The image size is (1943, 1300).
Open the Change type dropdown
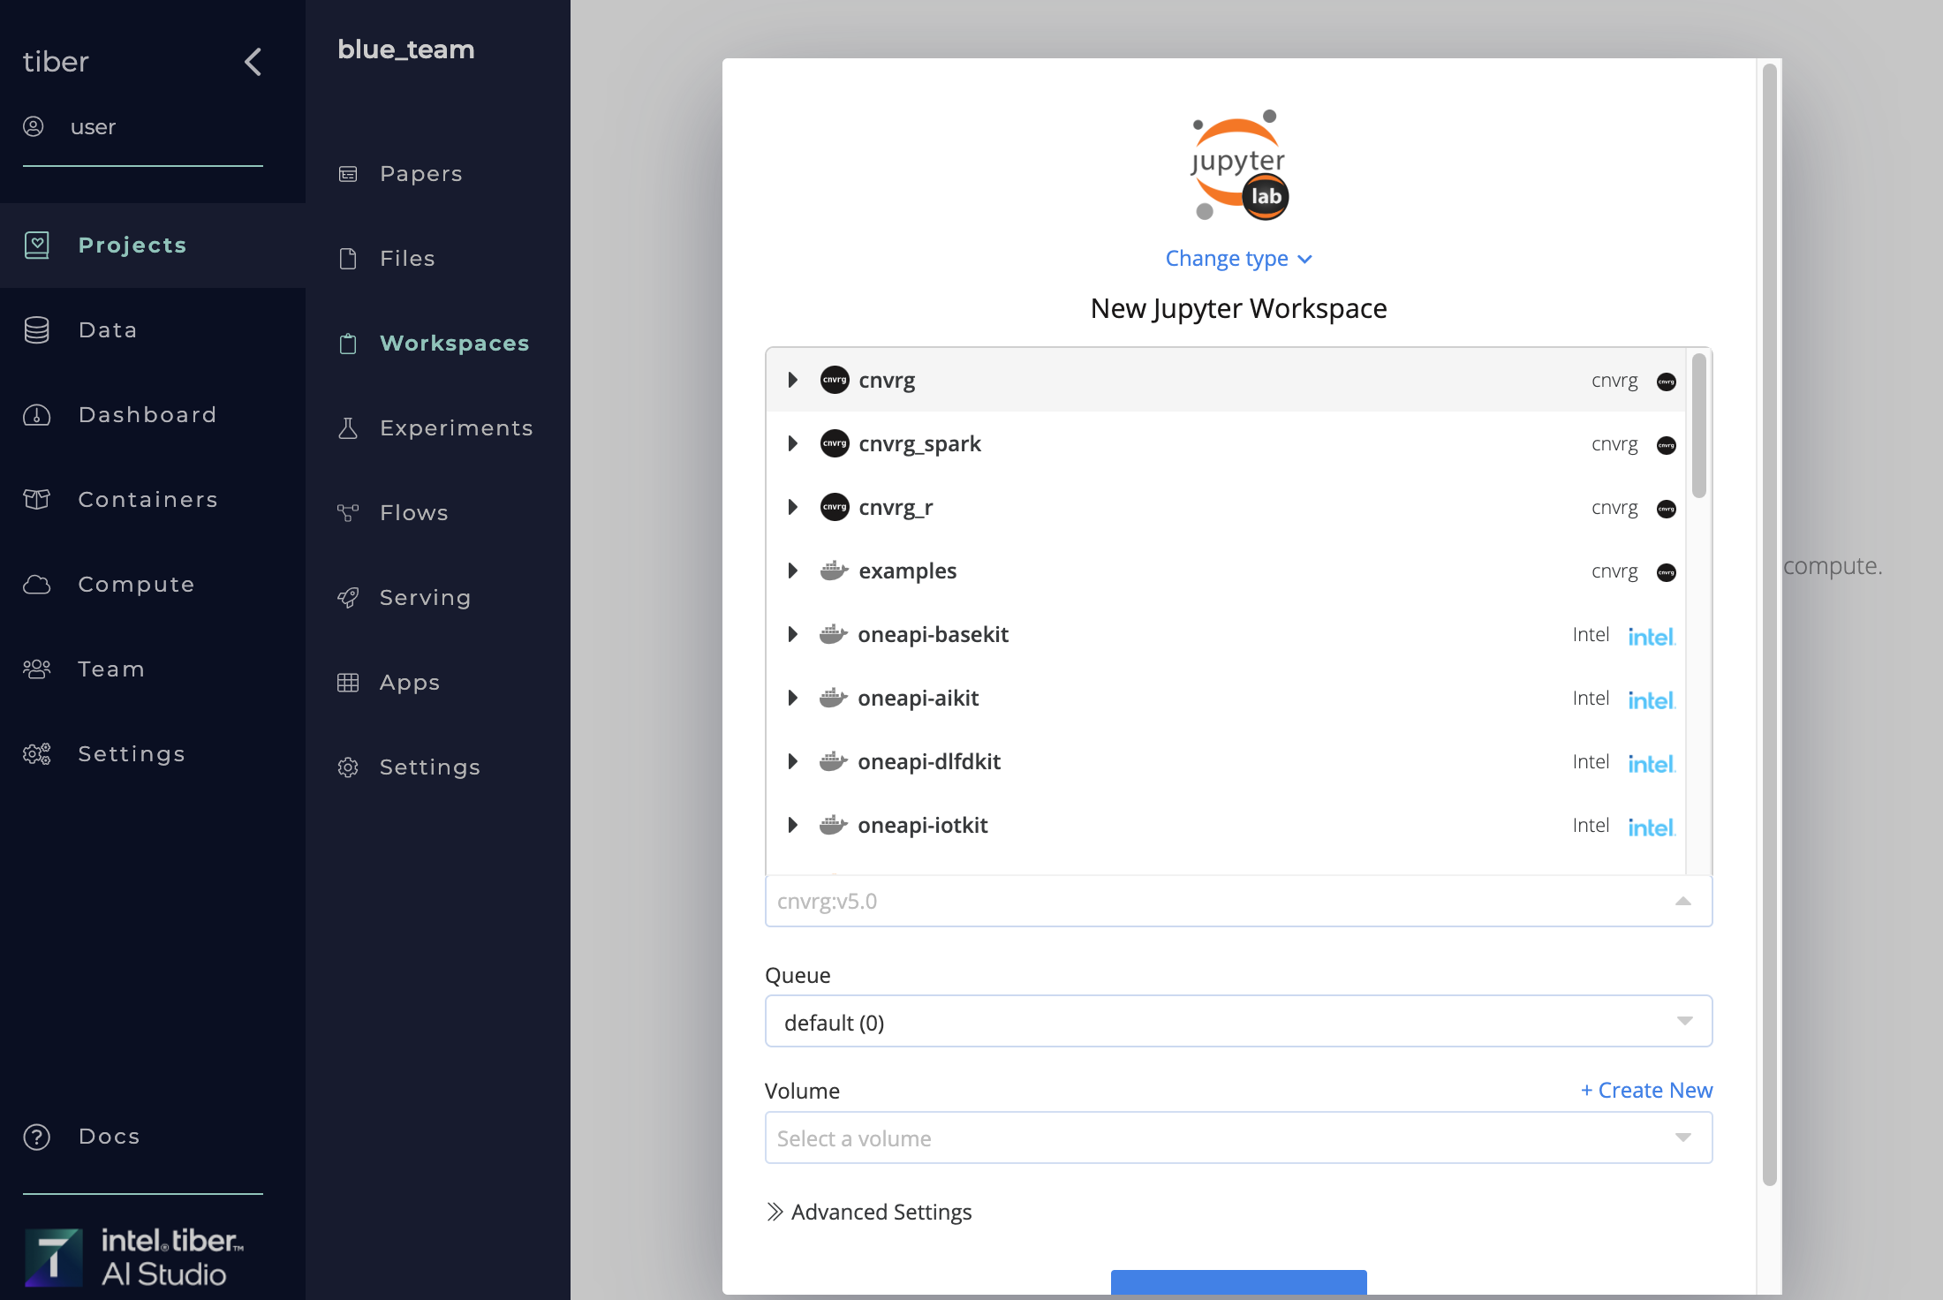1238,259
